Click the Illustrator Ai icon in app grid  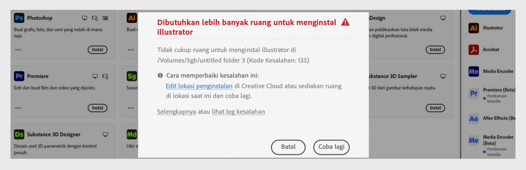(132, 18)
